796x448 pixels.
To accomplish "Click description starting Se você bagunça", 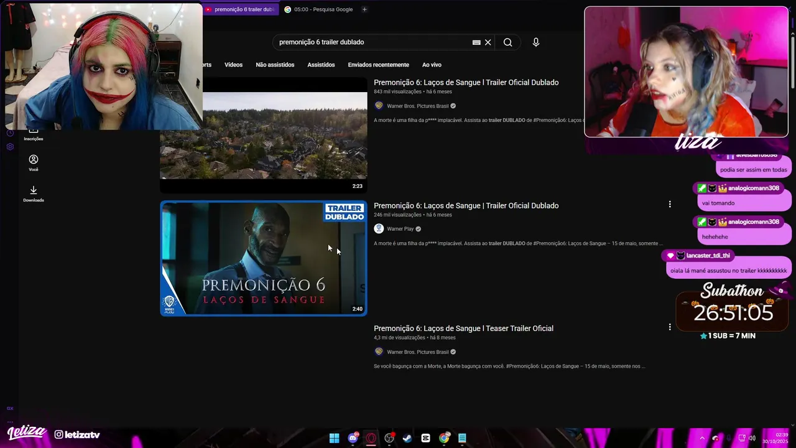I will point(509,366).
